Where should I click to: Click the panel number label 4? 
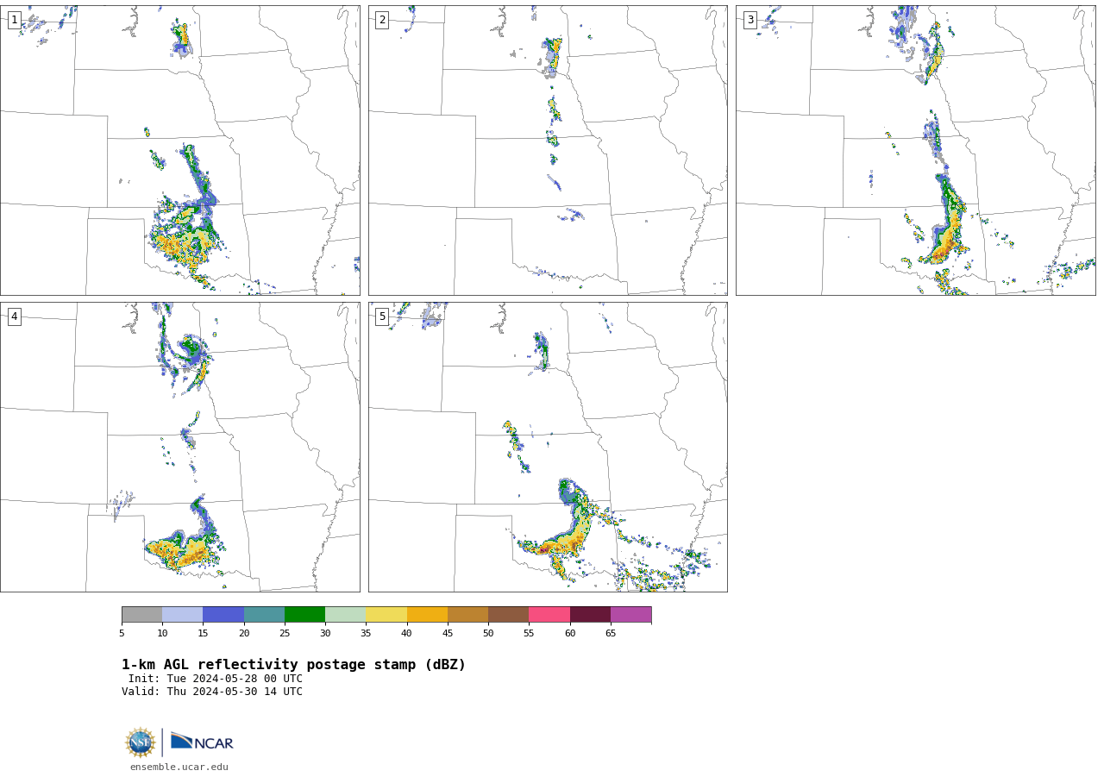click(x=14, y=316)
